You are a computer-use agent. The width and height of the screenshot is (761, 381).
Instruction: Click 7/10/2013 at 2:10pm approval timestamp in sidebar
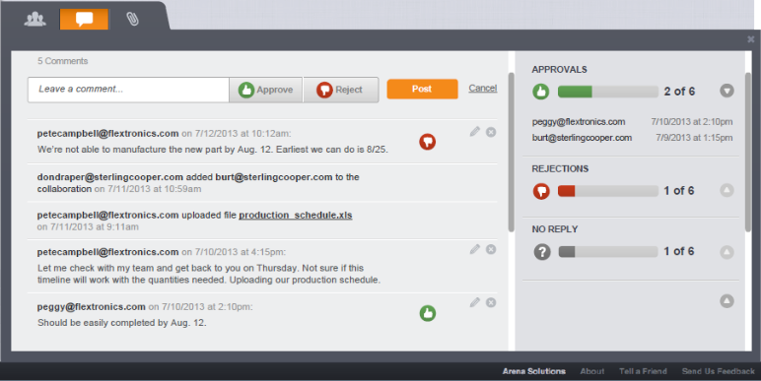tap(692, 122)
